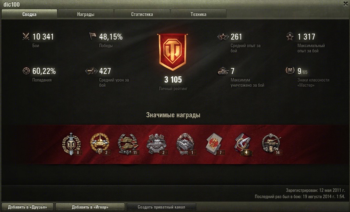Click the silver tank medal with count 1
Screen dimensions: 350x212
(185, 144)
